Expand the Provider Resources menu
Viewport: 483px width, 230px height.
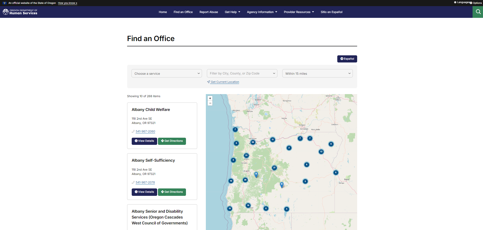[299, 12]
